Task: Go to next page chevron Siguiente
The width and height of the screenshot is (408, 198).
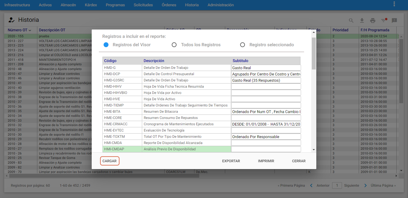Action: pos(366,185)
